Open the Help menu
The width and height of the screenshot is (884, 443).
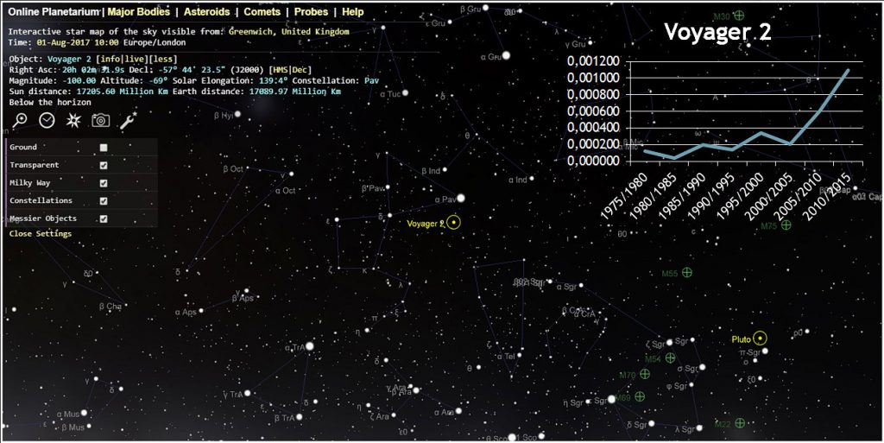(x=353, y=12)
